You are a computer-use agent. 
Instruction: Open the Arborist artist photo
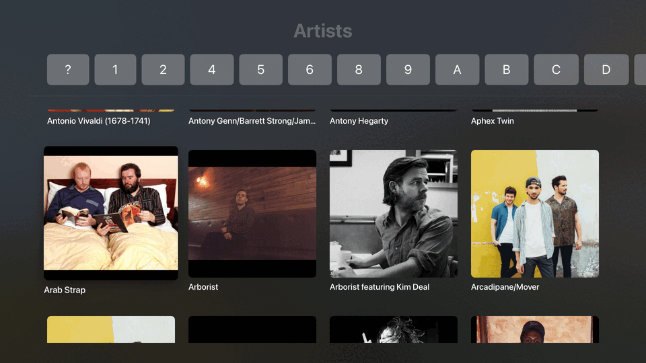[x=252, y=214]
